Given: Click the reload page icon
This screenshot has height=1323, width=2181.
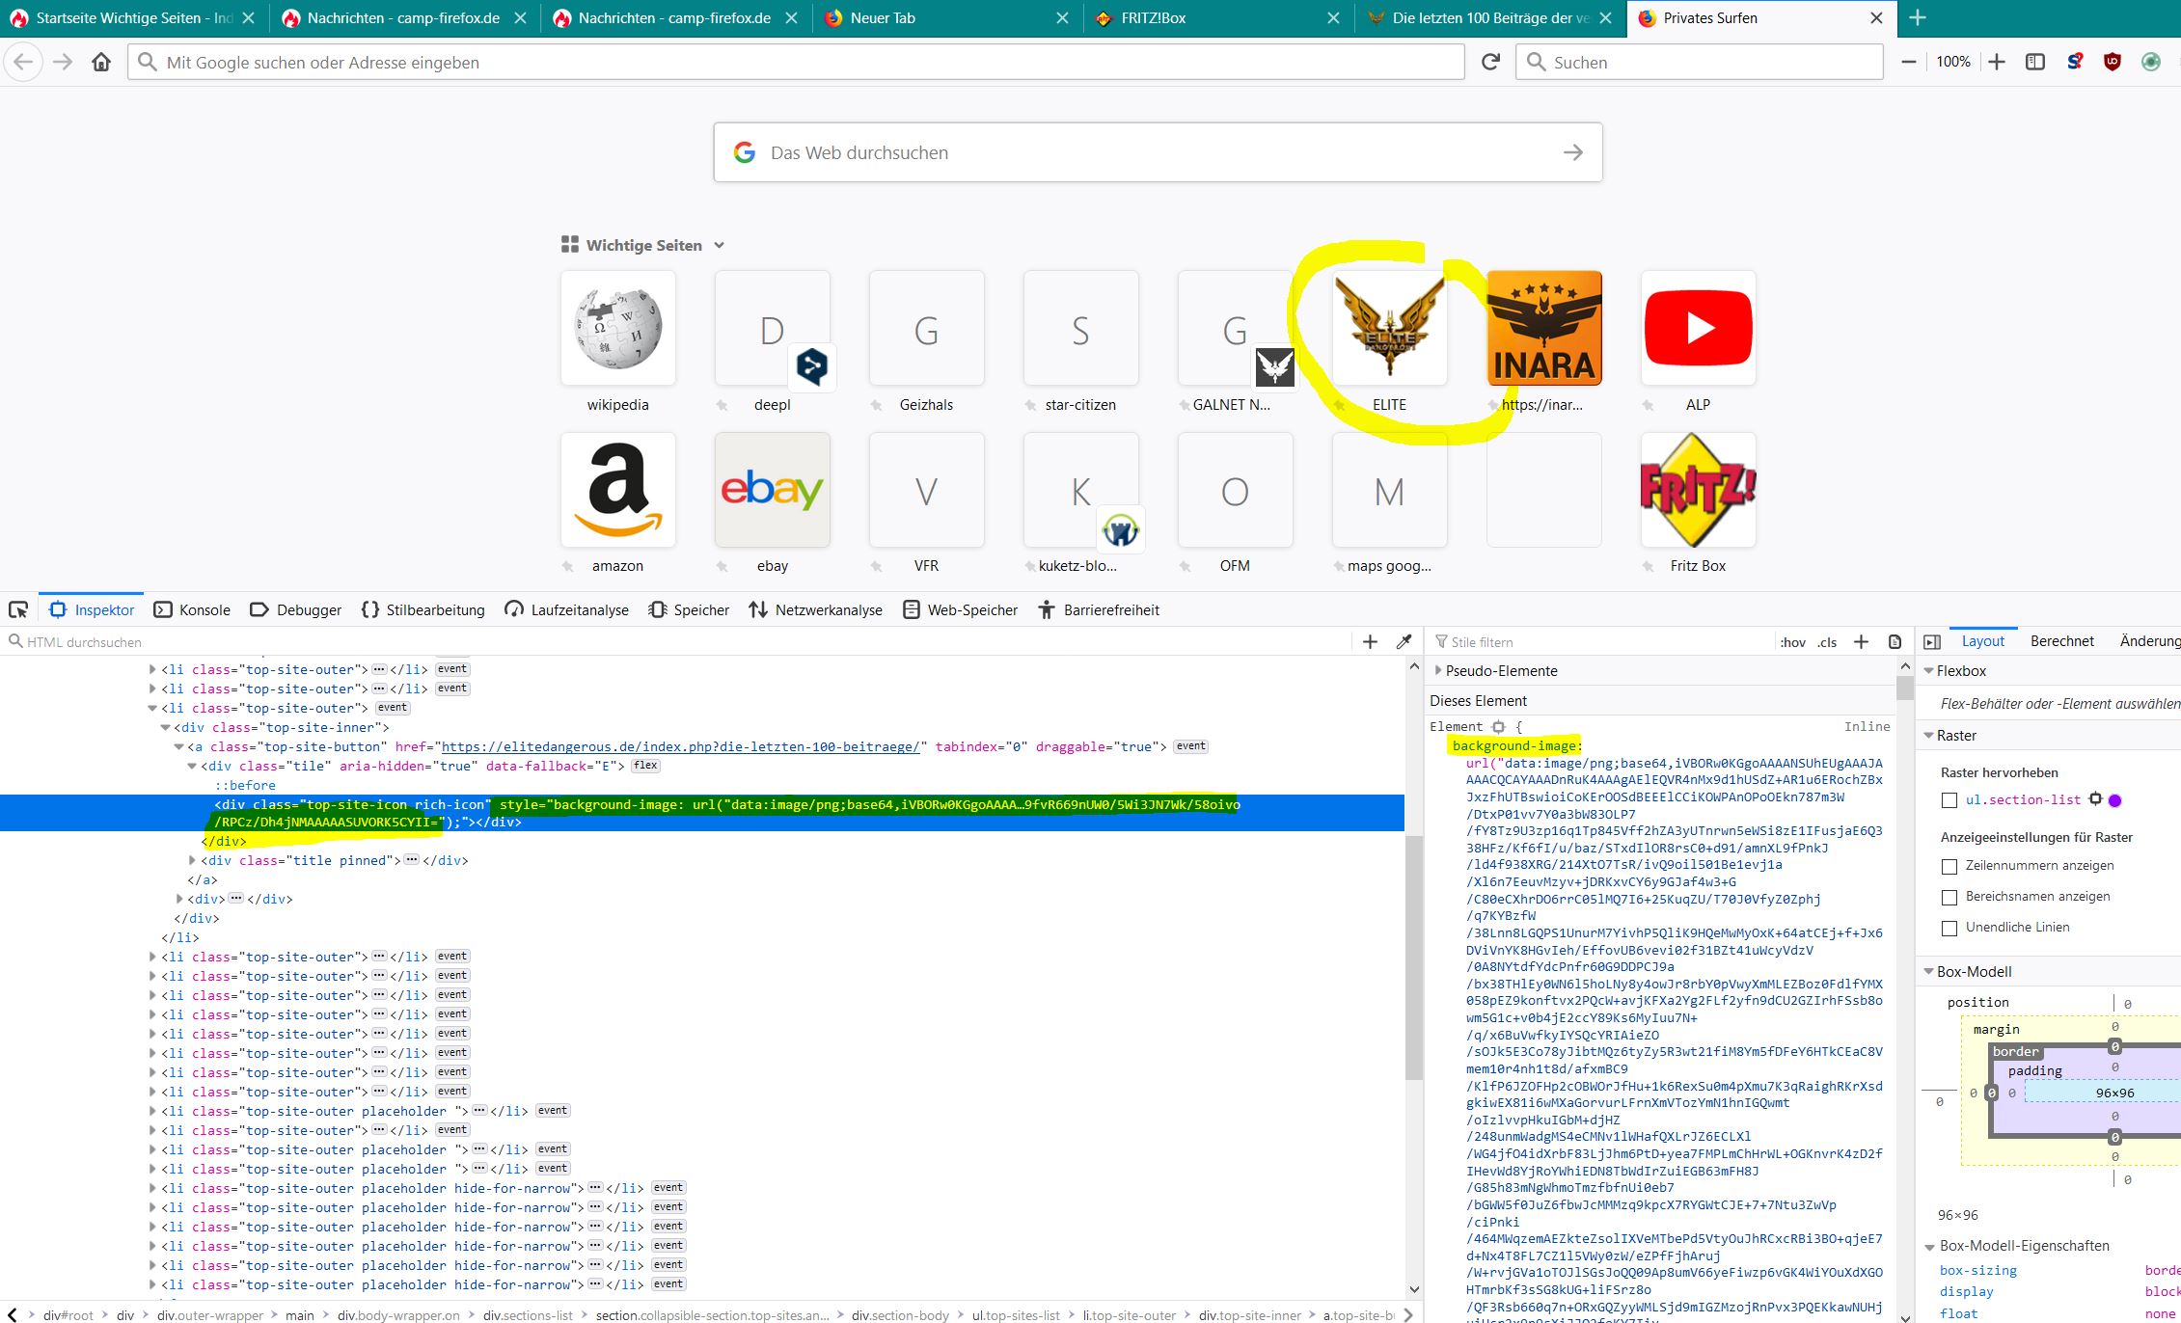Looking at the screenshot, I should click(1490, 62).
